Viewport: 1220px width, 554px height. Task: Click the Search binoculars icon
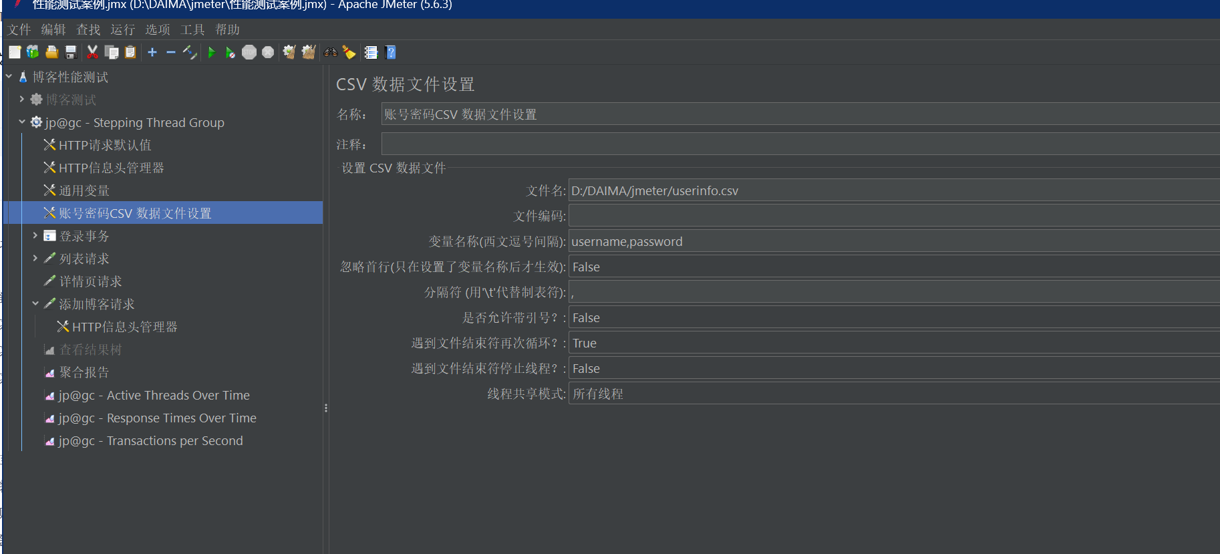coord(331,52)
